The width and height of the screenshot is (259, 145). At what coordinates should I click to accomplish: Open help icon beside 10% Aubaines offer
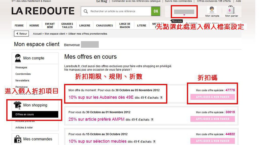pos(161,98)
